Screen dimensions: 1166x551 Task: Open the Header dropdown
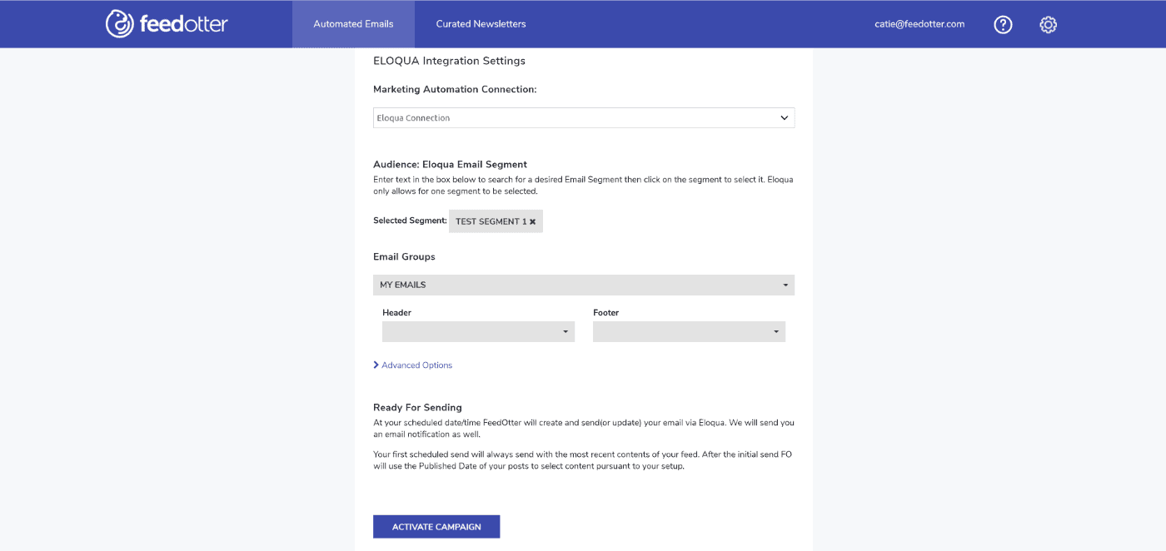pos(478,332)
